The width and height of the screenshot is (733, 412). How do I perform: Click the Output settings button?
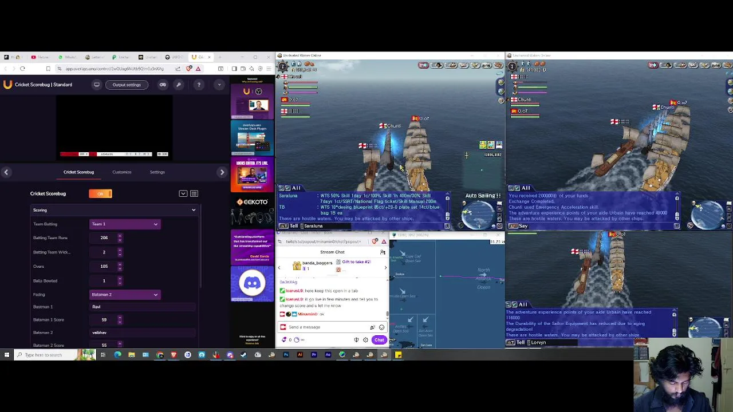[x=127, y=85]
